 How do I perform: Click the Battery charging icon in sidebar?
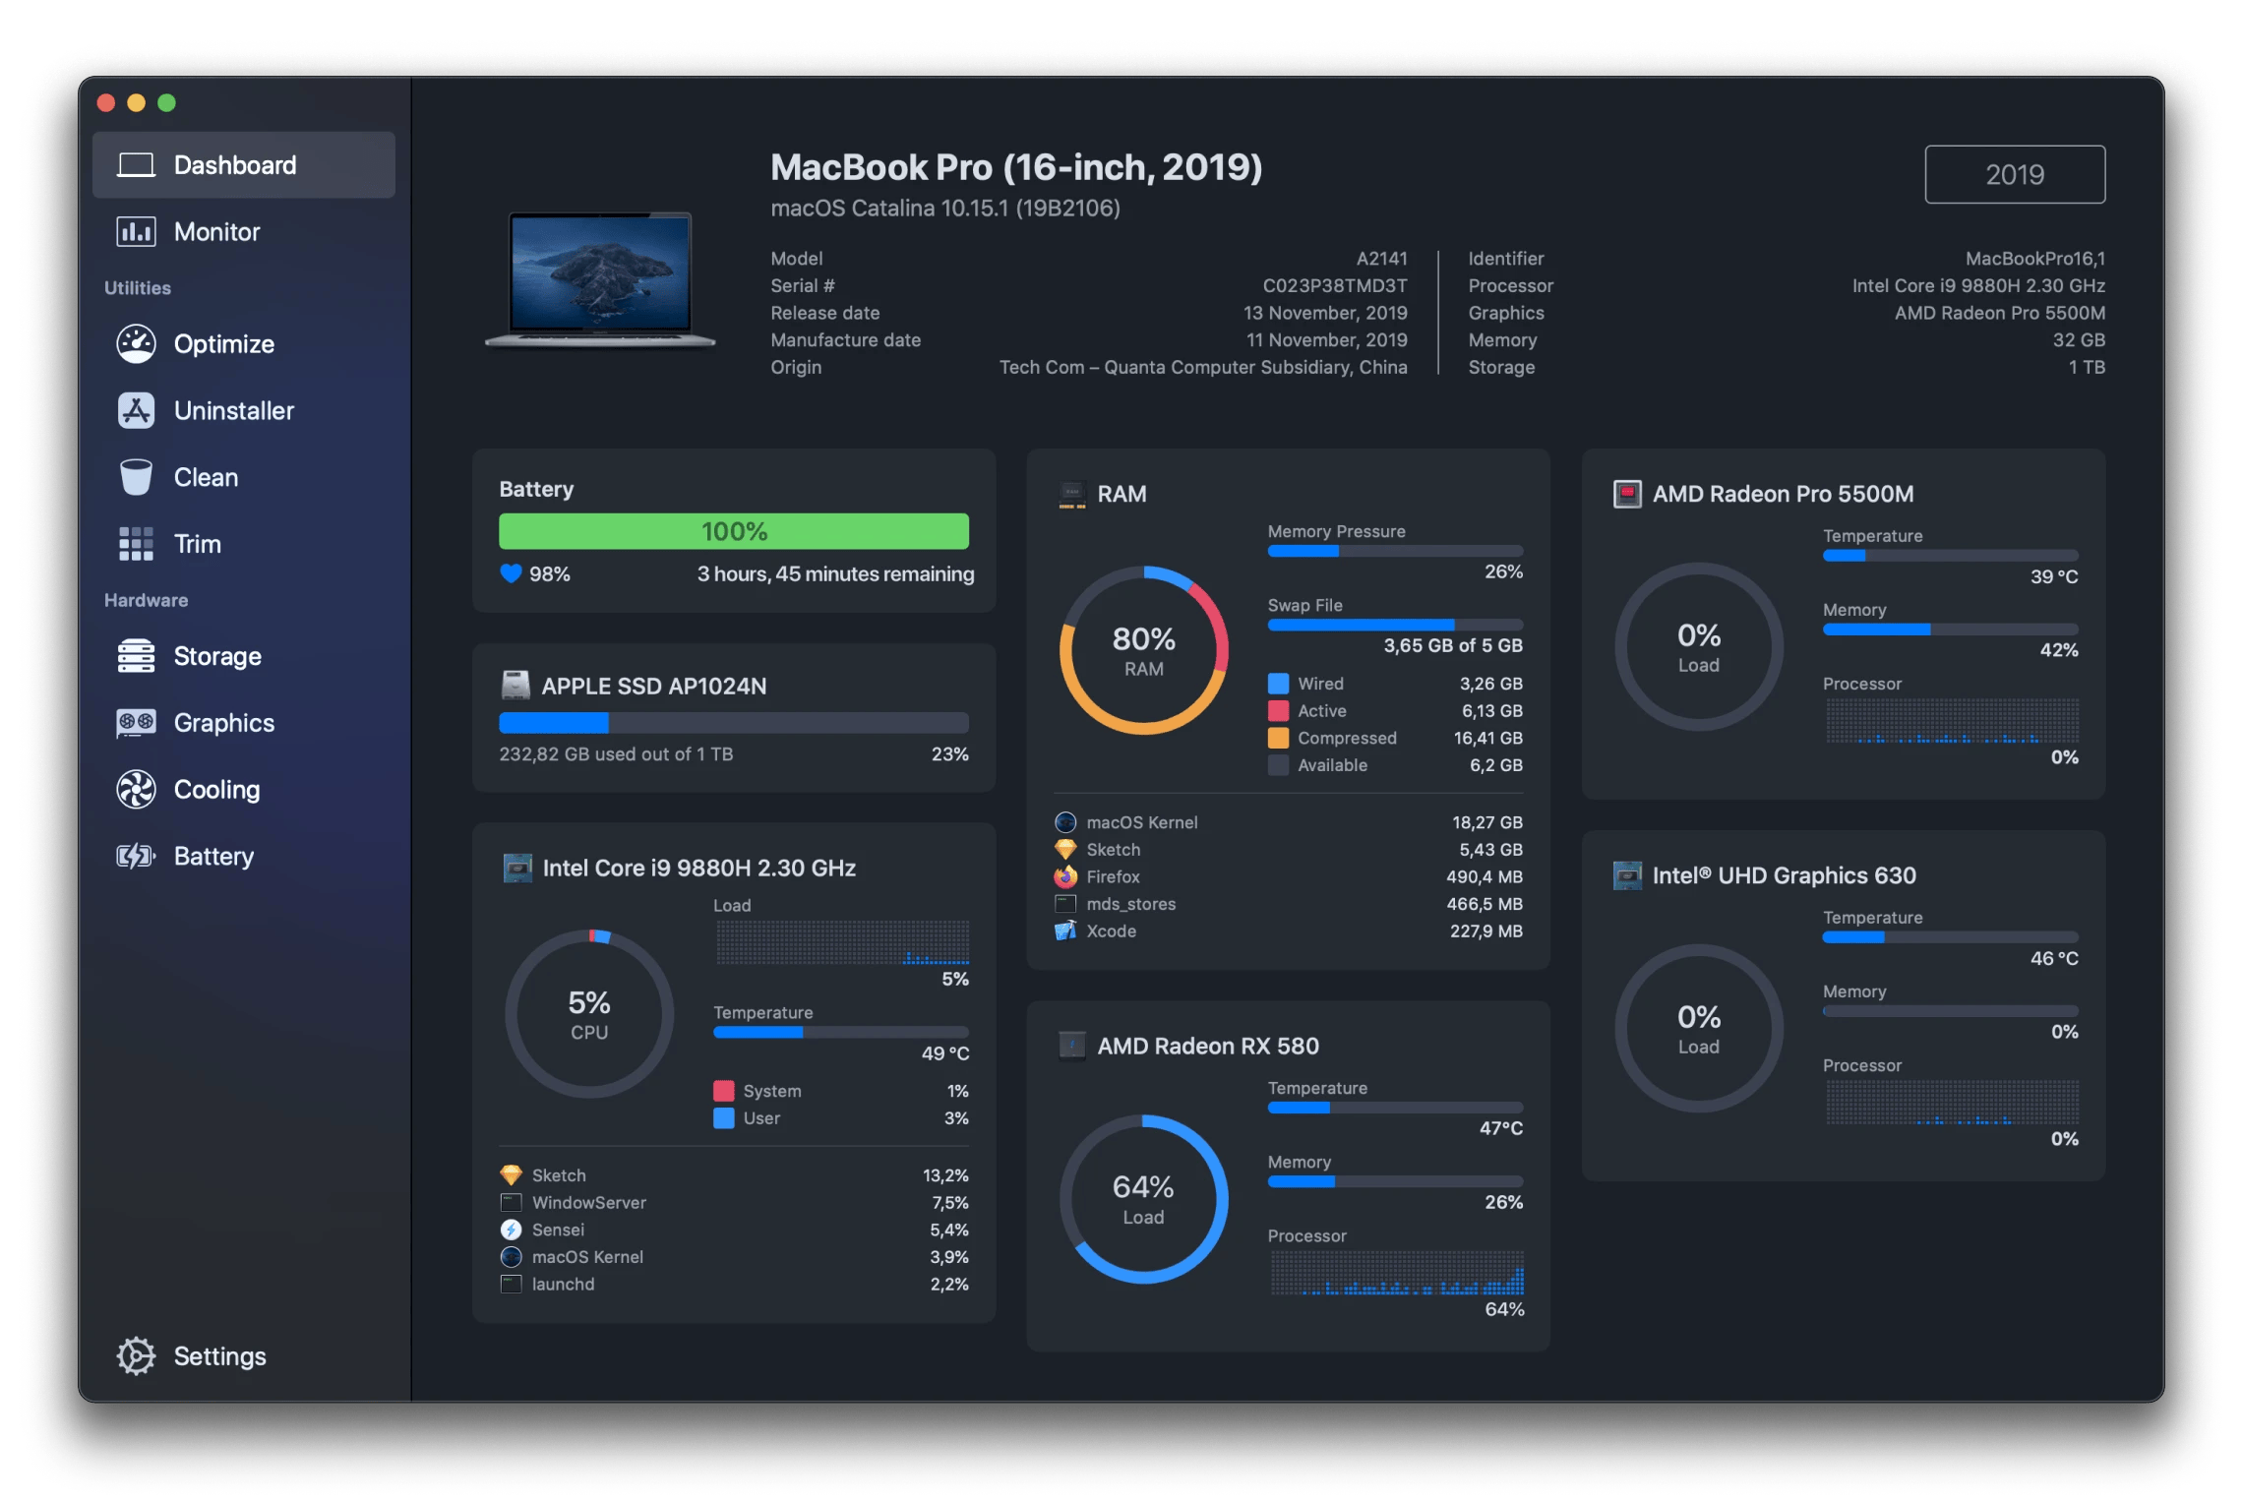(136, 857)
